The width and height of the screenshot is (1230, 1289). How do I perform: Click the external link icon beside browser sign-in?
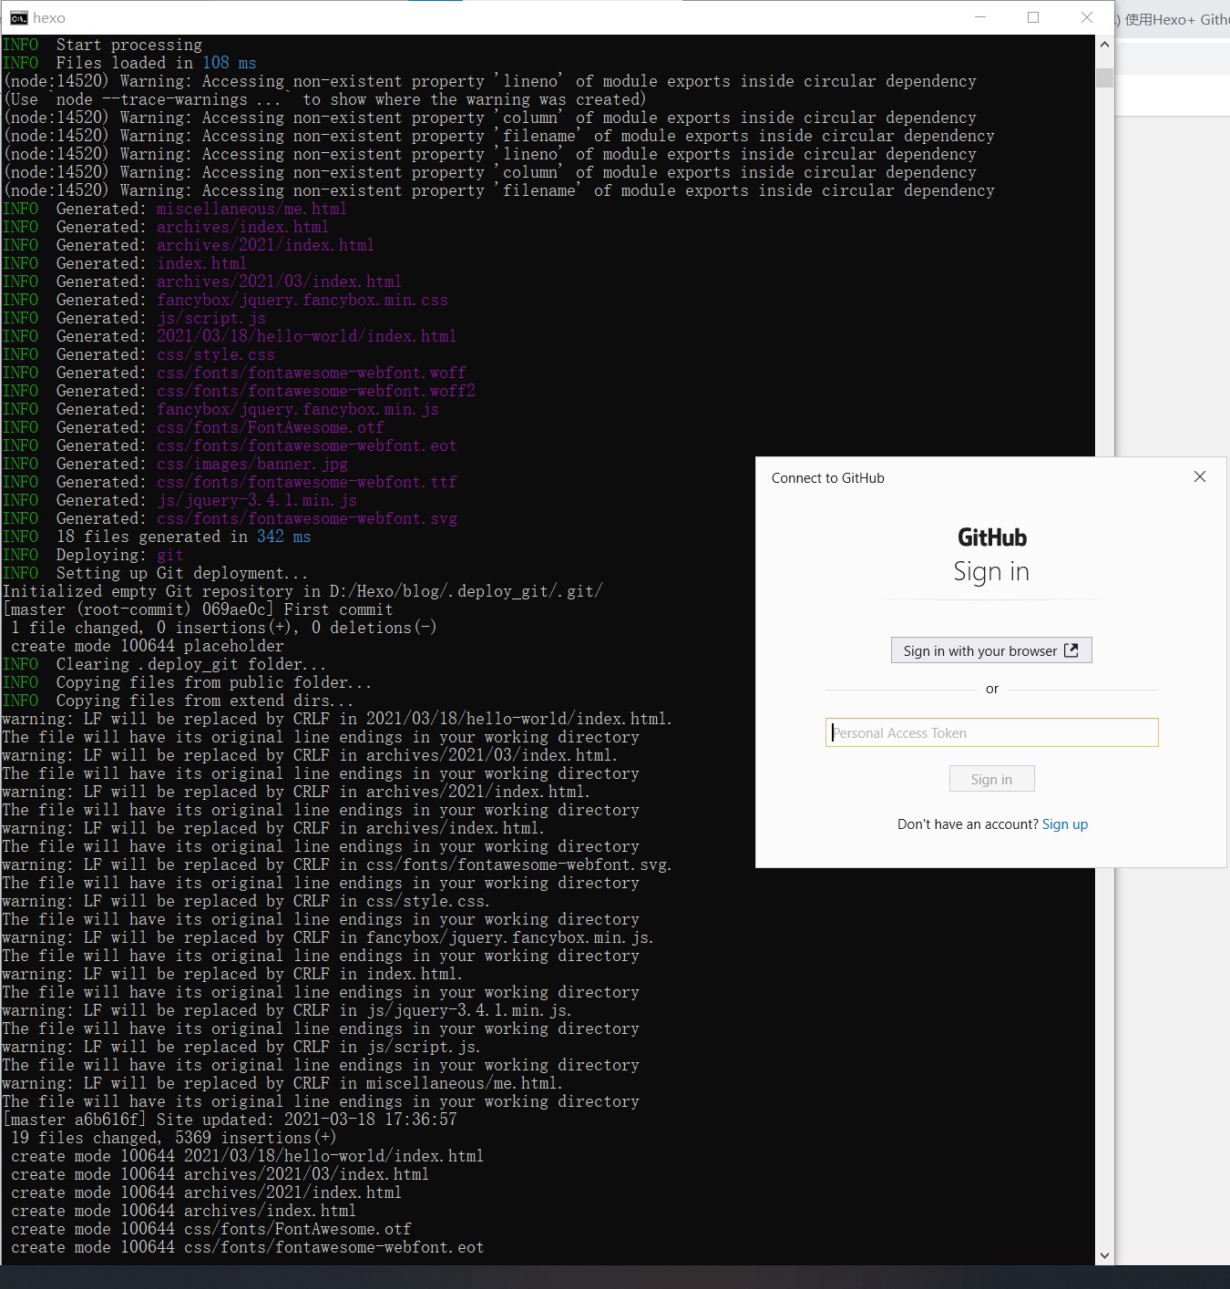point(1071,650)
